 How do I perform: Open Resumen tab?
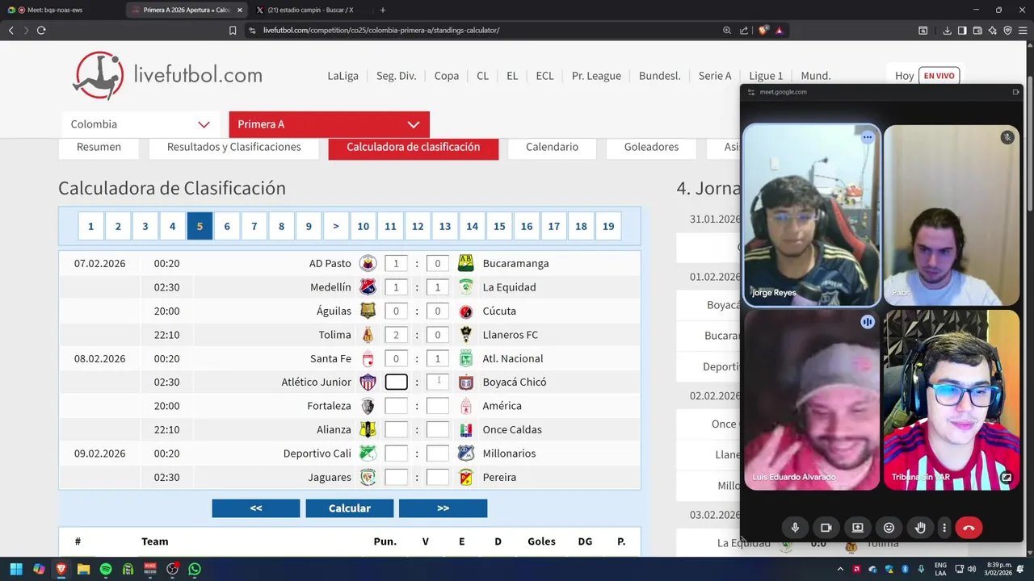pyautogui.click(x=99, y=148)
